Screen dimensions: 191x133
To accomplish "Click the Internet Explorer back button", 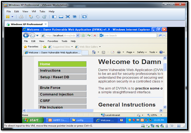I will click(x=26, y=35).
